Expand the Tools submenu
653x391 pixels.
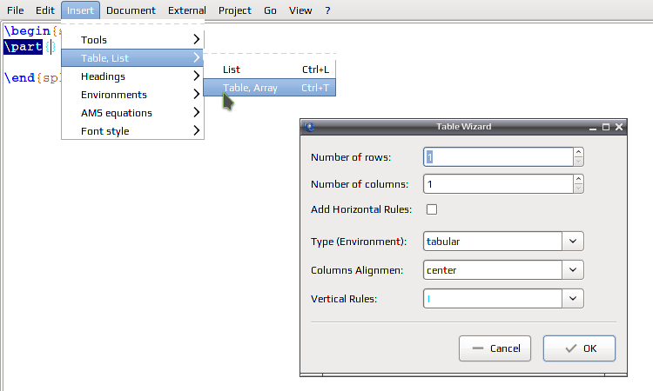132,40
